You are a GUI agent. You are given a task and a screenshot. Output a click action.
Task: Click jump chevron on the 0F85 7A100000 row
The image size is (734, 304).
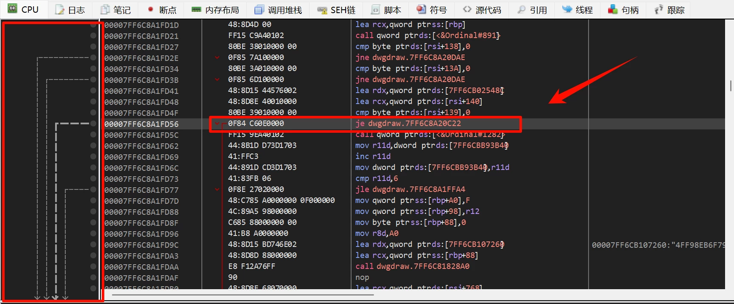click(x=217, y=58)
